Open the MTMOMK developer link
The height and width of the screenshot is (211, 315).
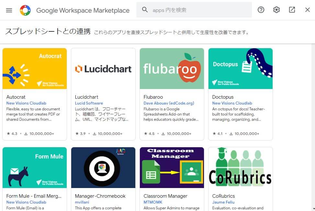(x=153, y=202)
